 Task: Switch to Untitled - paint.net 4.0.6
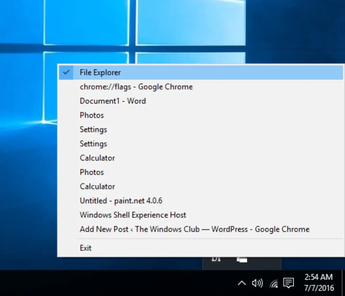point(201,201)
